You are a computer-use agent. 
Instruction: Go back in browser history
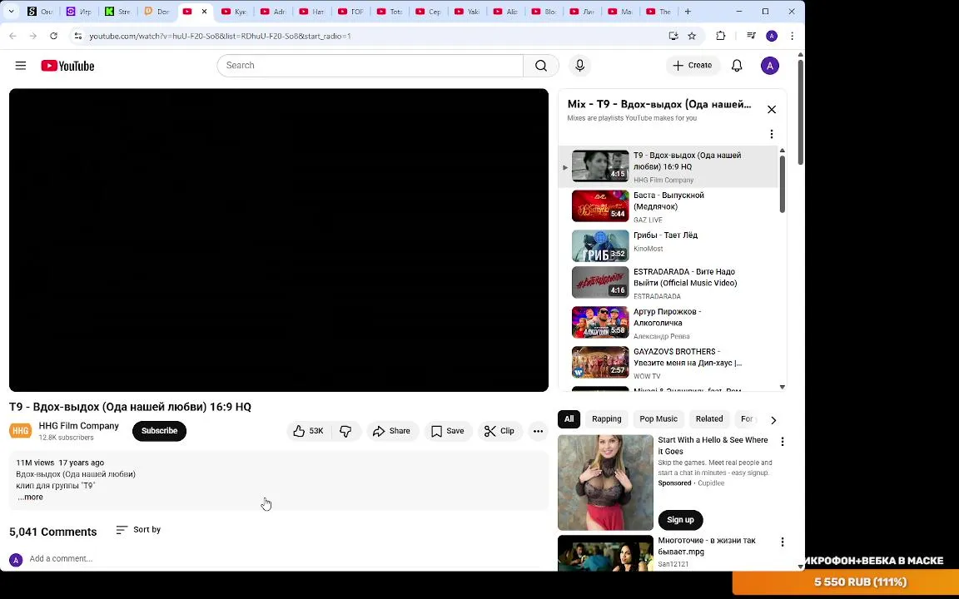point(12,36)
